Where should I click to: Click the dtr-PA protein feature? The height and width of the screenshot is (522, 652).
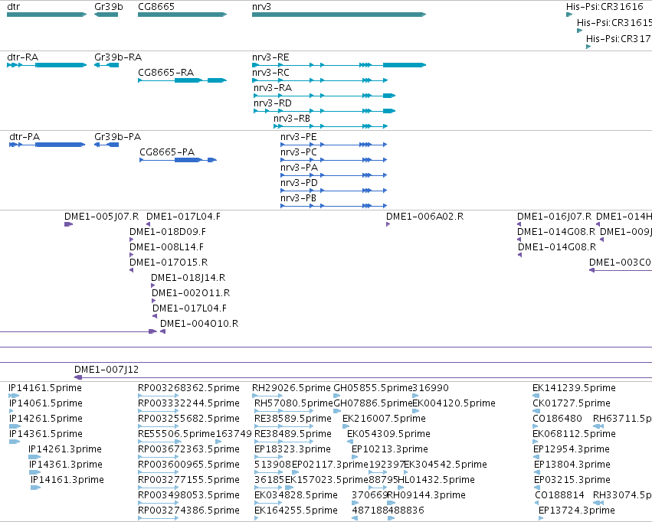click(47, 145)
